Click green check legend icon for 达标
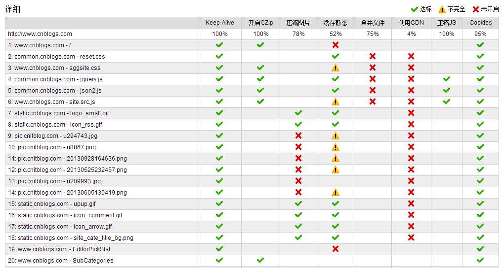The width and height of the screenshot is (504, 268). click(415, 9)
